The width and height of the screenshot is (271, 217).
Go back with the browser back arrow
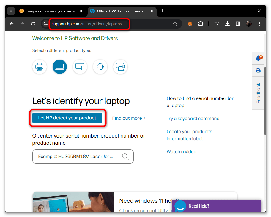click(x=12, y=24)
